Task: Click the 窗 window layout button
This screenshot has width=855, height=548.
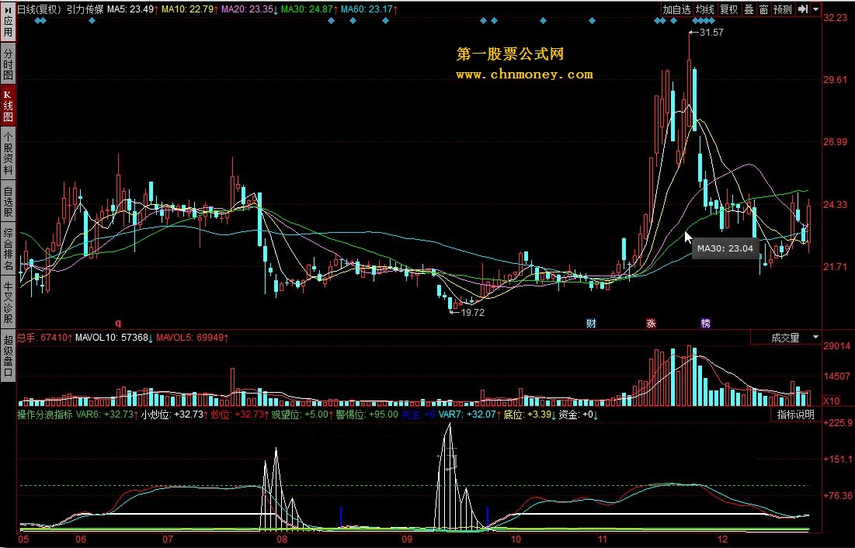Action: tap(763, 9)
